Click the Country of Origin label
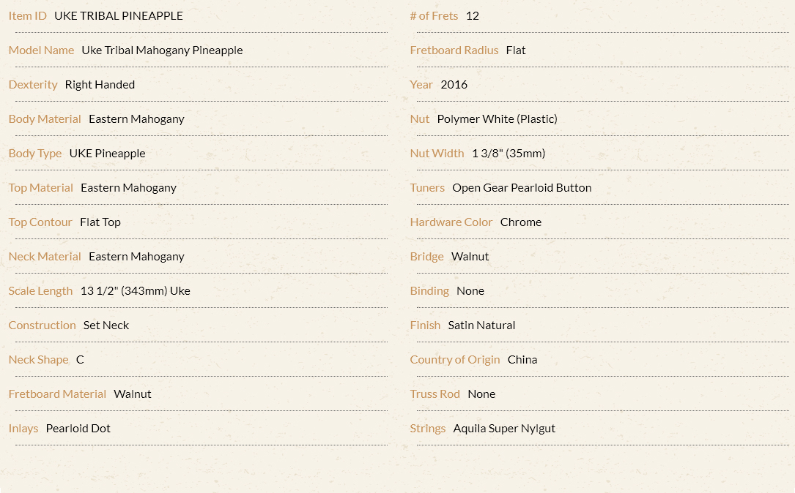Image resolution: width=795 pixels, height=493 pixels. click(455, 361)
